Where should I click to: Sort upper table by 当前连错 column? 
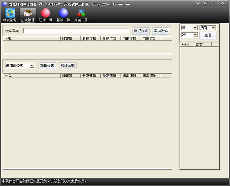[131, 39]
